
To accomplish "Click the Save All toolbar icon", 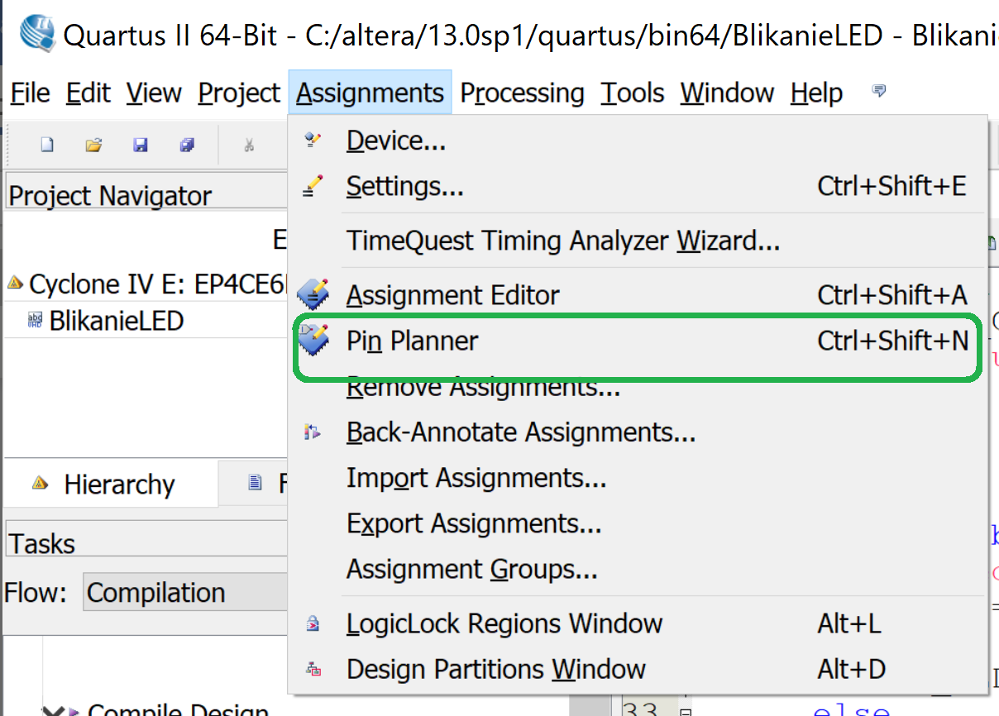I will [187, 146].
